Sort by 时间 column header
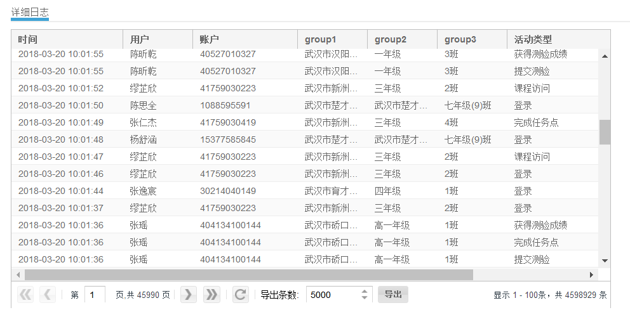 [67, 39]
